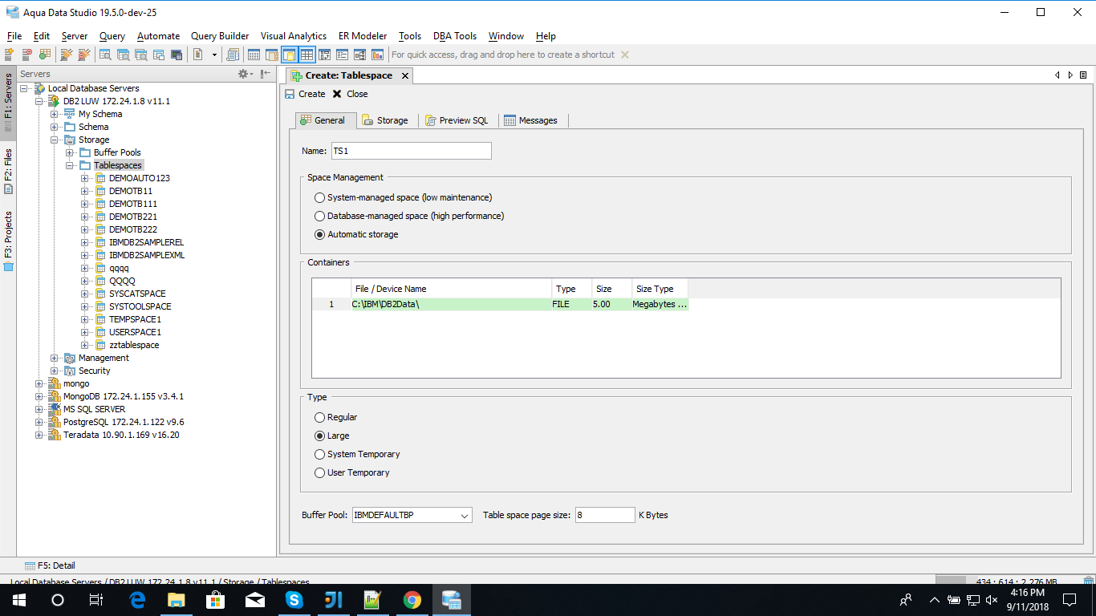Open the Buffer Pool dropdown
The width and height of the screenshot is (1096, 616).
(412, 515)
